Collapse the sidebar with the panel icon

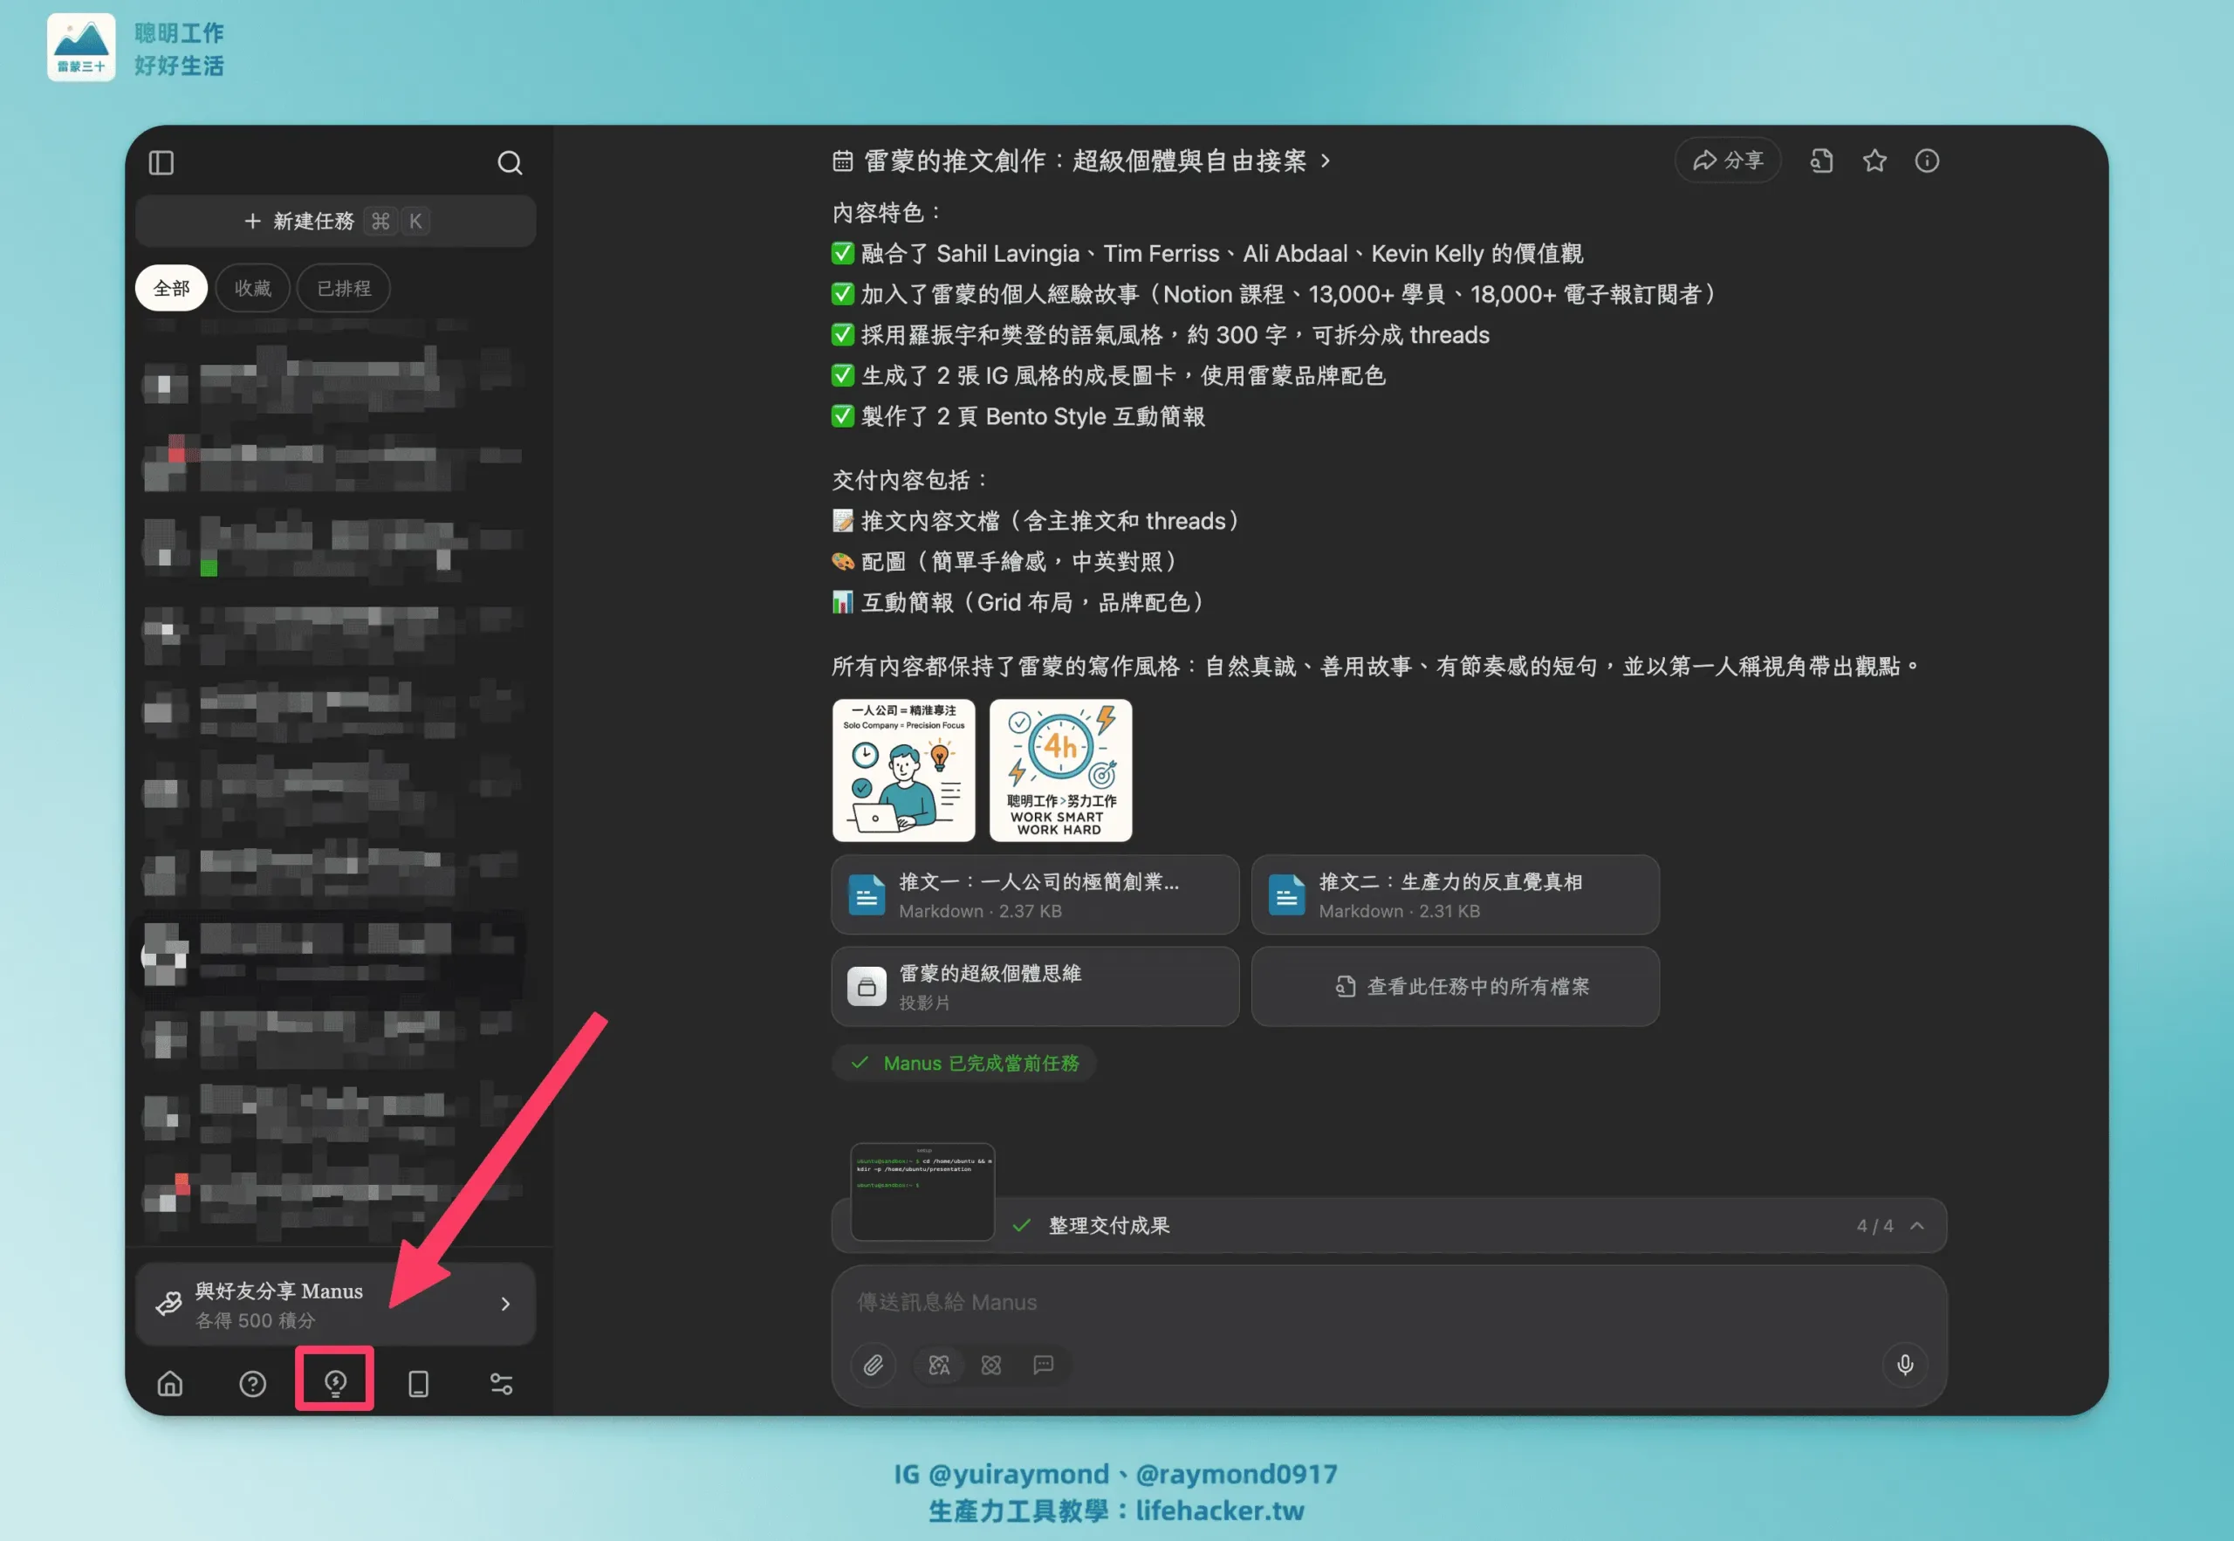[x=161, y=162]
